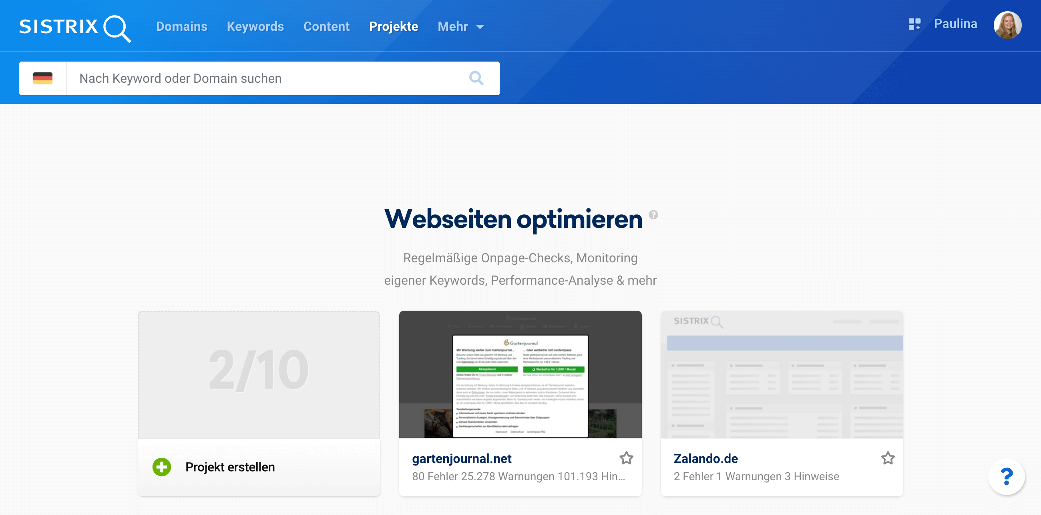
Task: Open the Zalando.de project link
Action: click(x=705, y=459)
